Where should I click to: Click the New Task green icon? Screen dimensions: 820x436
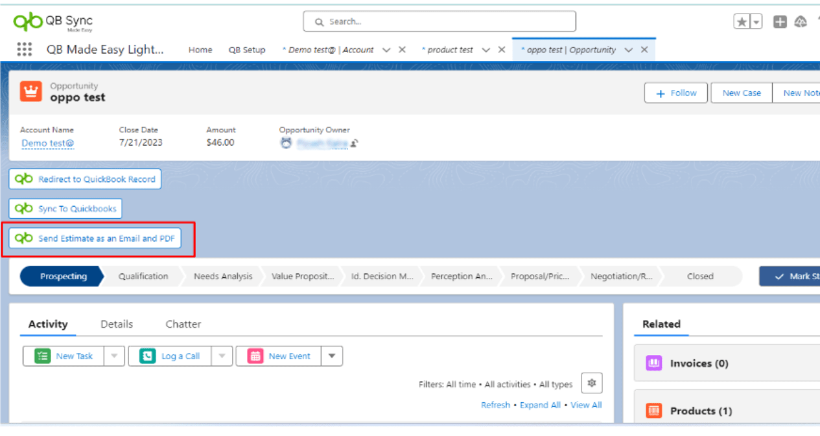43,356
